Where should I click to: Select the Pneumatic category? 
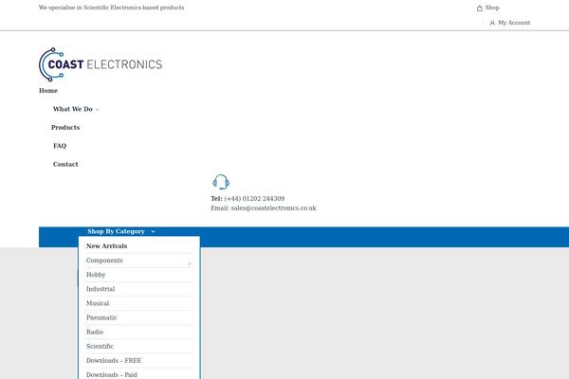tap(101, 317)
